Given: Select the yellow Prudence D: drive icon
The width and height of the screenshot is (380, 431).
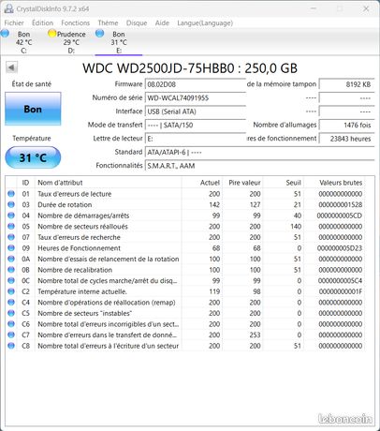Looking at the screenshot, I should point(52,33).
